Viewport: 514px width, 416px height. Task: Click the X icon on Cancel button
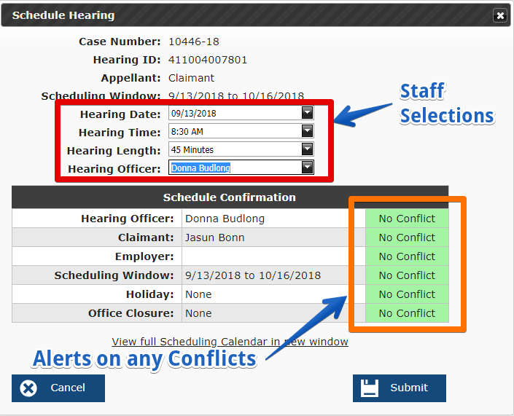(x=28, y=388)
